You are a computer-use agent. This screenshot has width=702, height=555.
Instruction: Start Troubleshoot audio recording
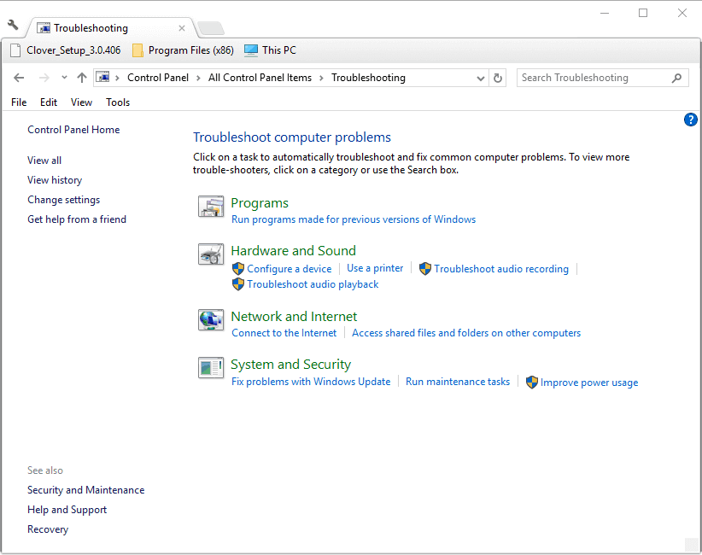click(x=501, y=269)
